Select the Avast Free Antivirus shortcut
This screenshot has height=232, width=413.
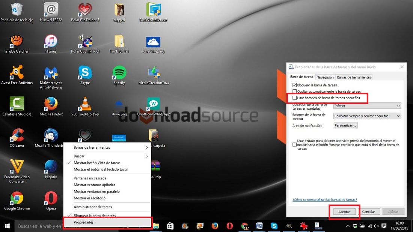17,75
